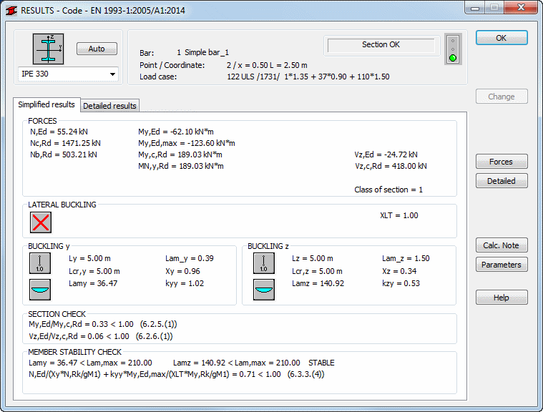Click the Nc,Rd = 1471.25 kN value

pos(65,143)
